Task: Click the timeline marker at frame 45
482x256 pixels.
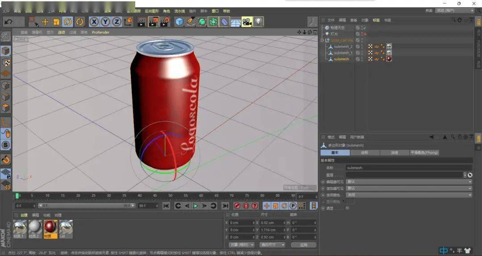Action: [x=155, y=196]
